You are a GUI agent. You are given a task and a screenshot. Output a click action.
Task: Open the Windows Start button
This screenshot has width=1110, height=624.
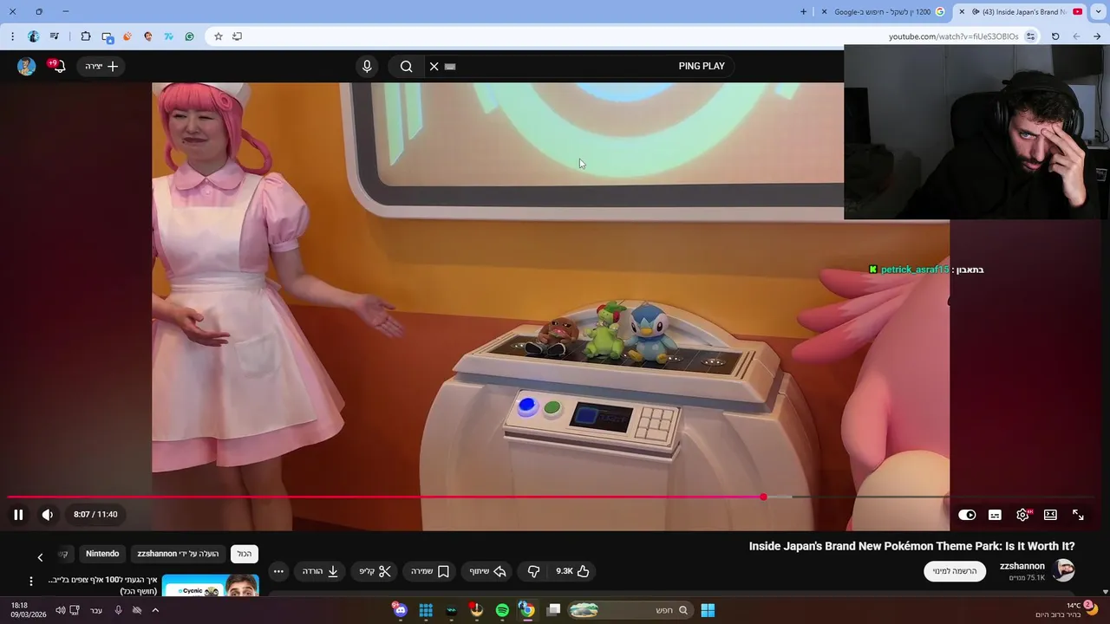click(x=708, y=610)
